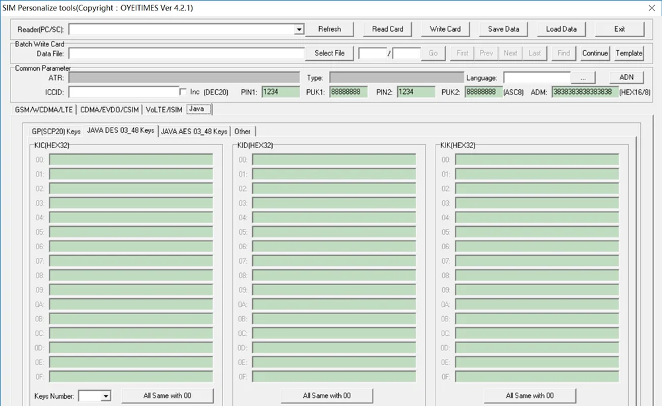Click the KIC 00 key field

tap(131, 159)
